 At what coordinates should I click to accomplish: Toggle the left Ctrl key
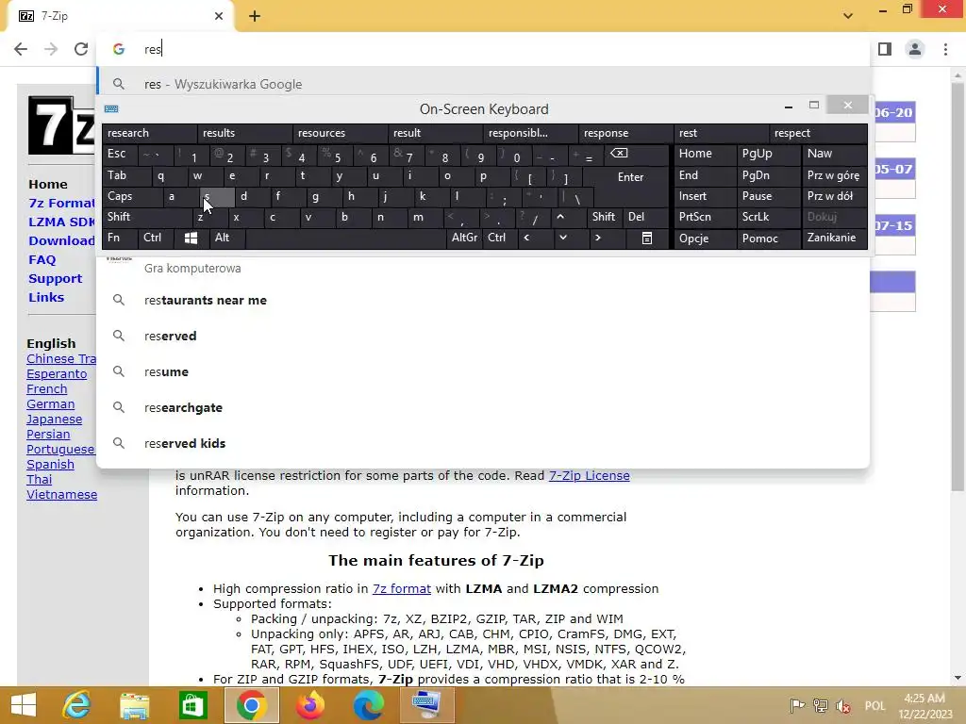pyautogui.click(x=156, y=239)
